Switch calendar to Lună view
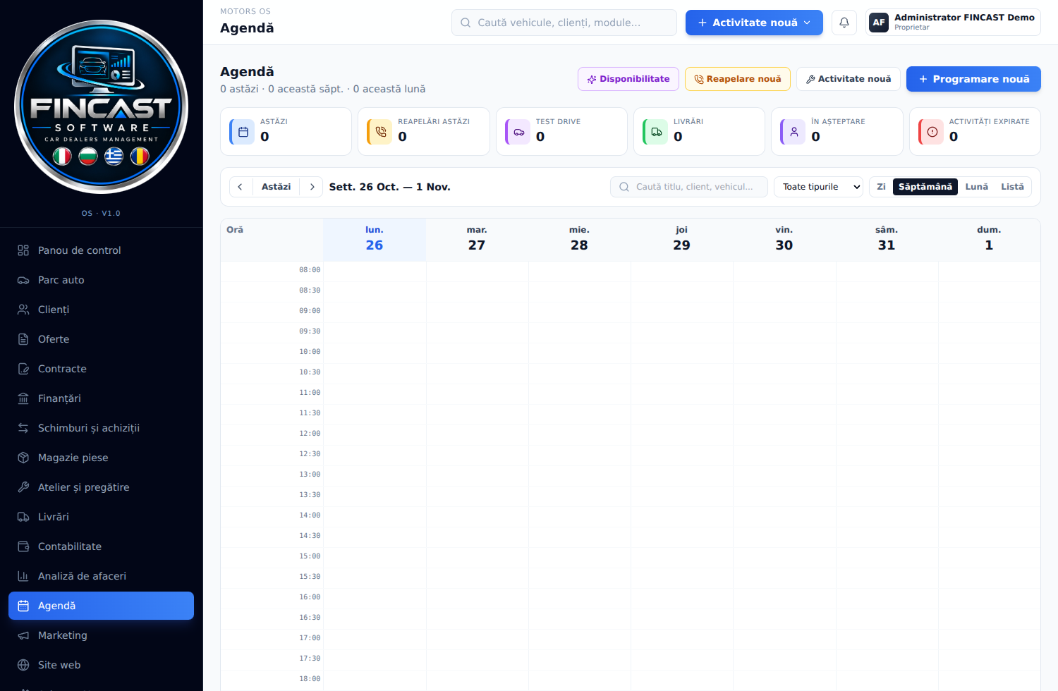 pos(976,187)
